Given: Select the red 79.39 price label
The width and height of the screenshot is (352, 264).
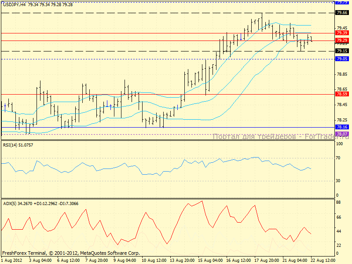Looking at the screenshot, I should (341, 33).
